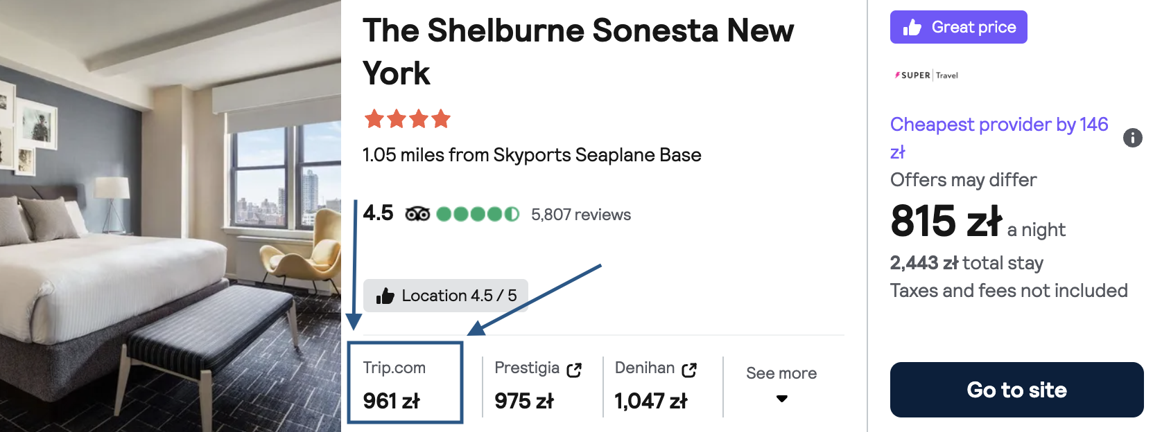Click the orange star rating row
The image size is (1162, 432).
[x=407, y=119]
